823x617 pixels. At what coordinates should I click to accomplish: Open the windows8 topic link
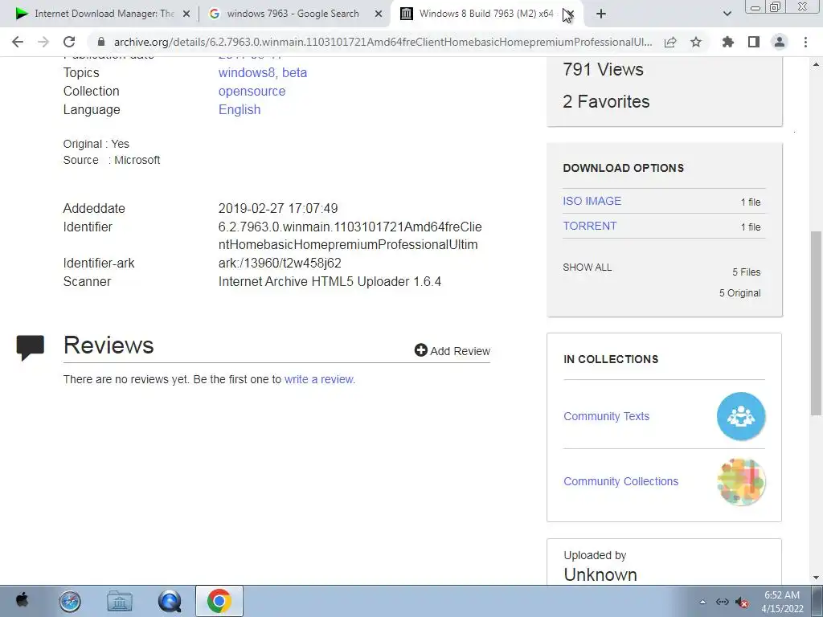pyautogui.click(x=247, y=72)
